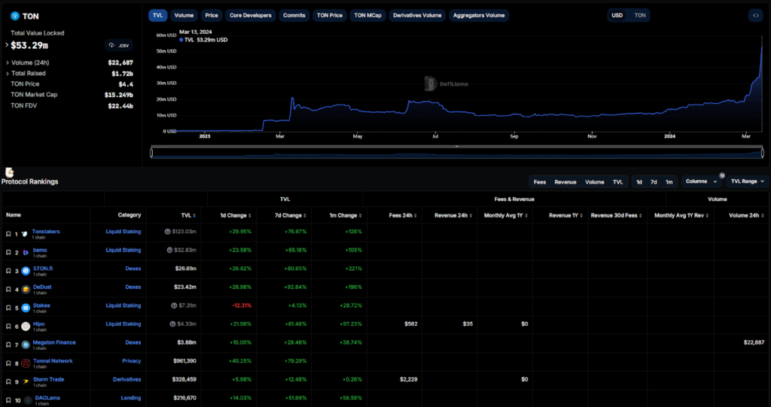Open Privacy category from Tonnel Network row
The image size is (771, 407).
[131, 361]
